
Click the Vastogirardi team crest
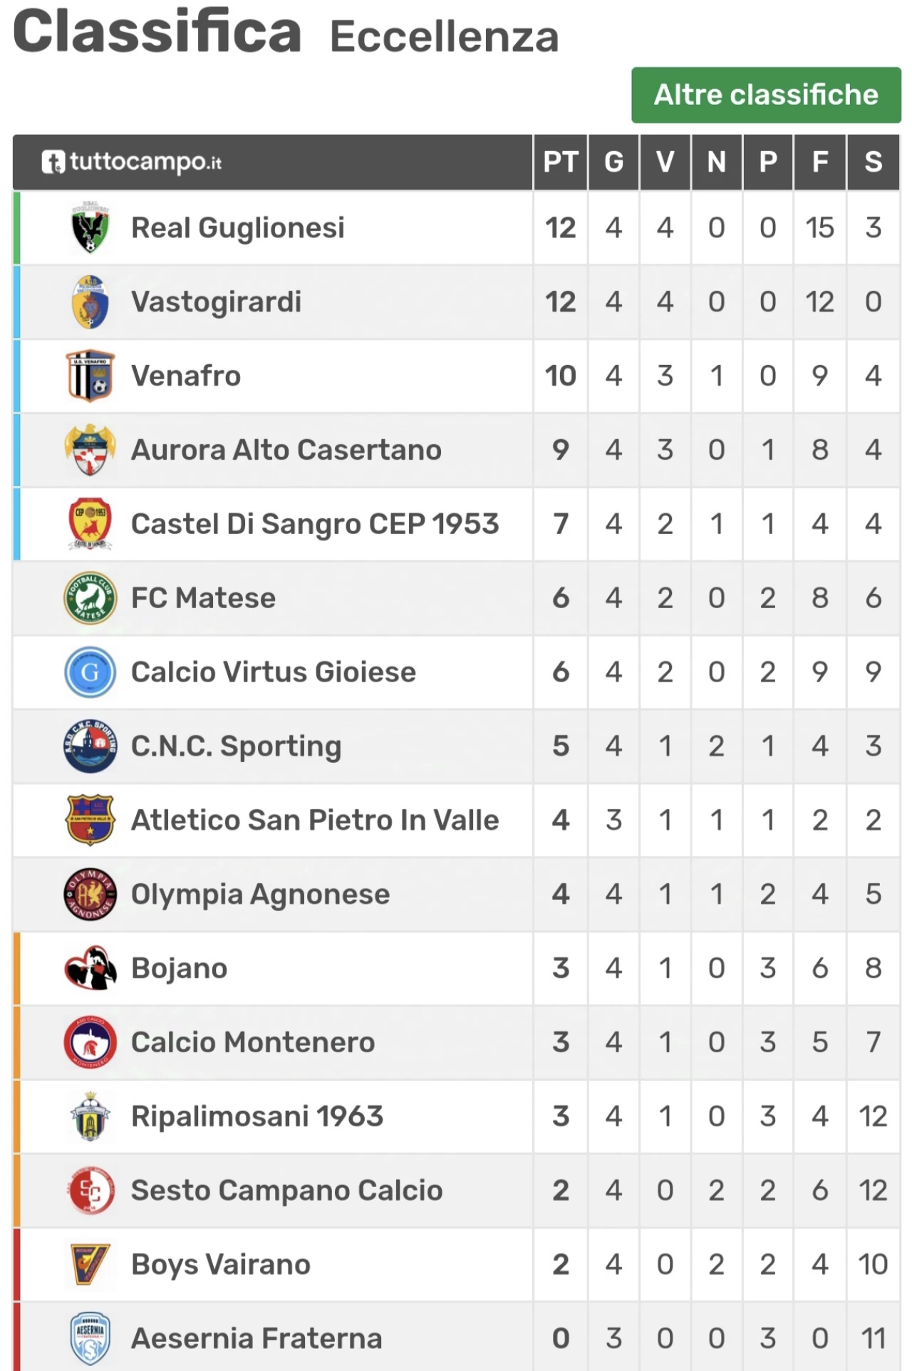point(90,302)
